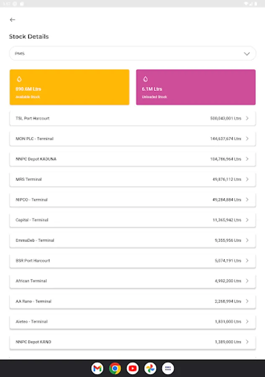Select the pink Unloaded Stock card
The width and height of the screenshot is (265, 377).
coord(196,87)
